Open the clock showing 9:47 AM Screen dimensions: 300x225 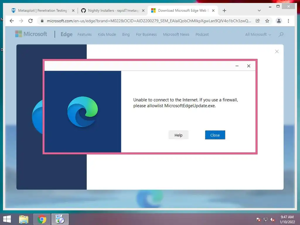(x=287, y=219)
